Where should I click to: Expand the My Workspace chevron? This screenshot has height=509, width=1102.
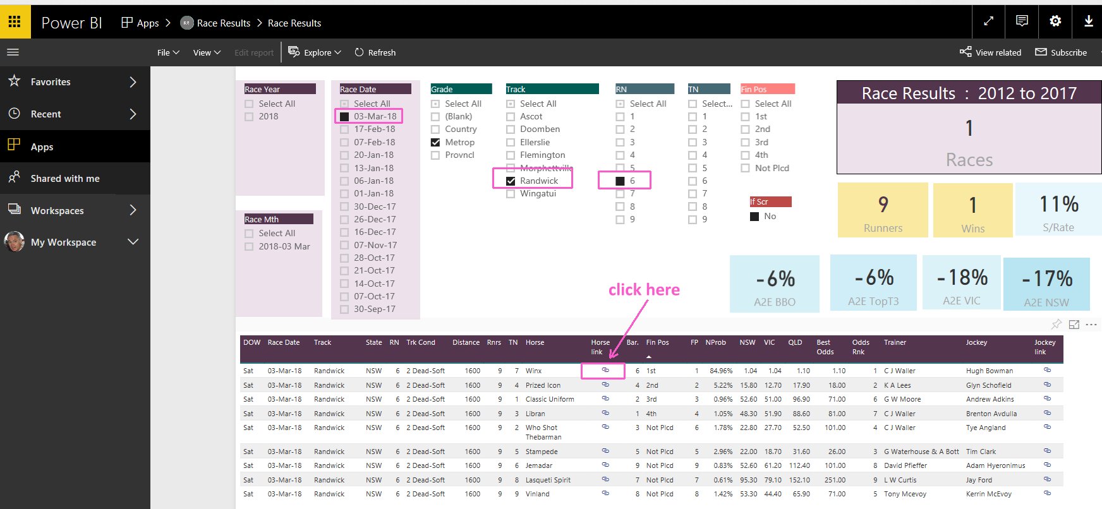[x=133, y=242]
